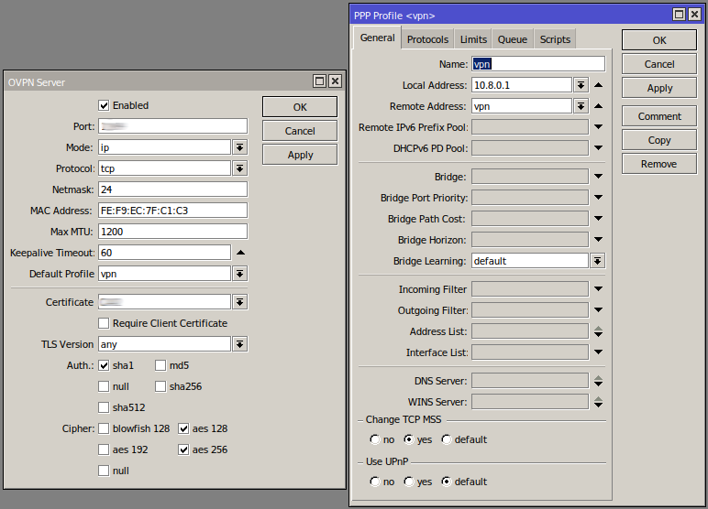Viewport: 708px width, 509px height.
Task: Expand the DHCPv6 PD Pool arrow
Action: (x=598, y=148)
